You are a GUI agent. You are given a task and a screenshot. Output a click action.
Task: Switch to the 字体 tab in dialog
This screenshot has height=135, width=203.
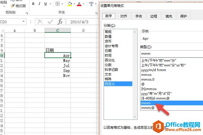[139, 16]
